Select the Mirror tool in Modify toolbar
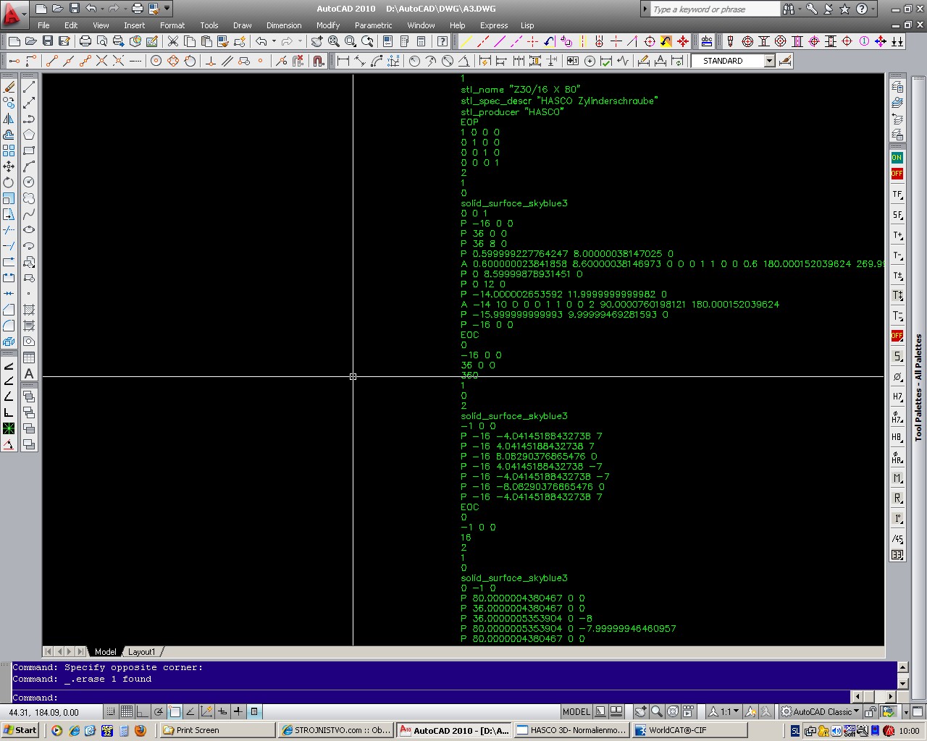Image resolution: width=927 pixels, height=741 pixels. coord(9,119)
